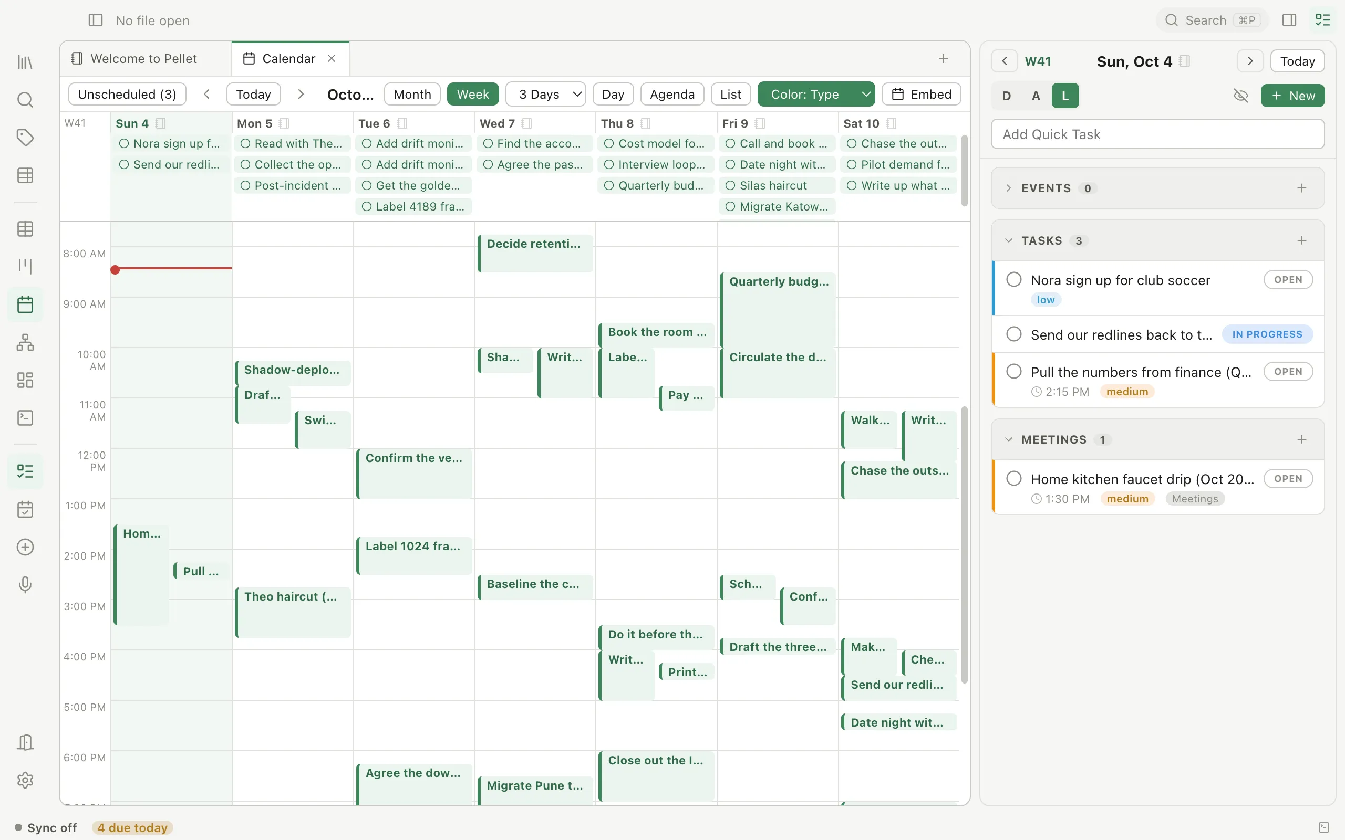The image size is (1345, 840).
Task: Switch to Agenda view
Action: 672,94
